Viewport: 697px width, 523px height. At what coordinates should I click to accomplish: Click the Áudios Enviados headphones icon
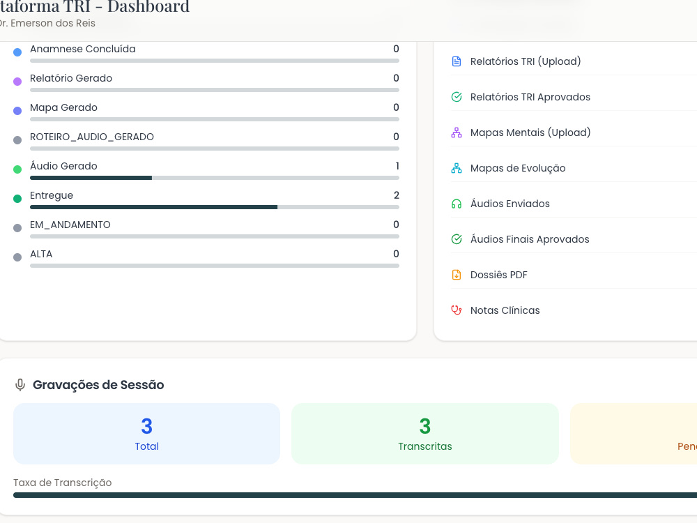[457, 204]
